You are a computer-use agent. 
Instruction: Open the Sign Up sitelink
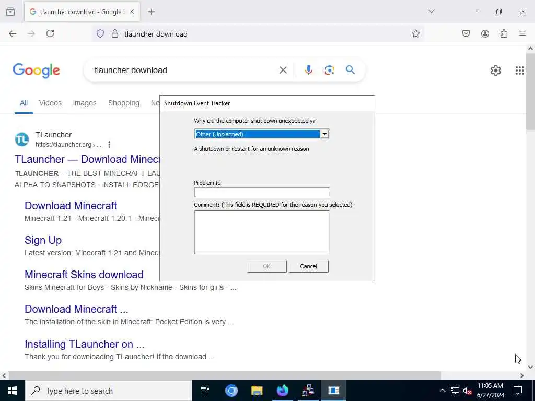tap(43, 240)
